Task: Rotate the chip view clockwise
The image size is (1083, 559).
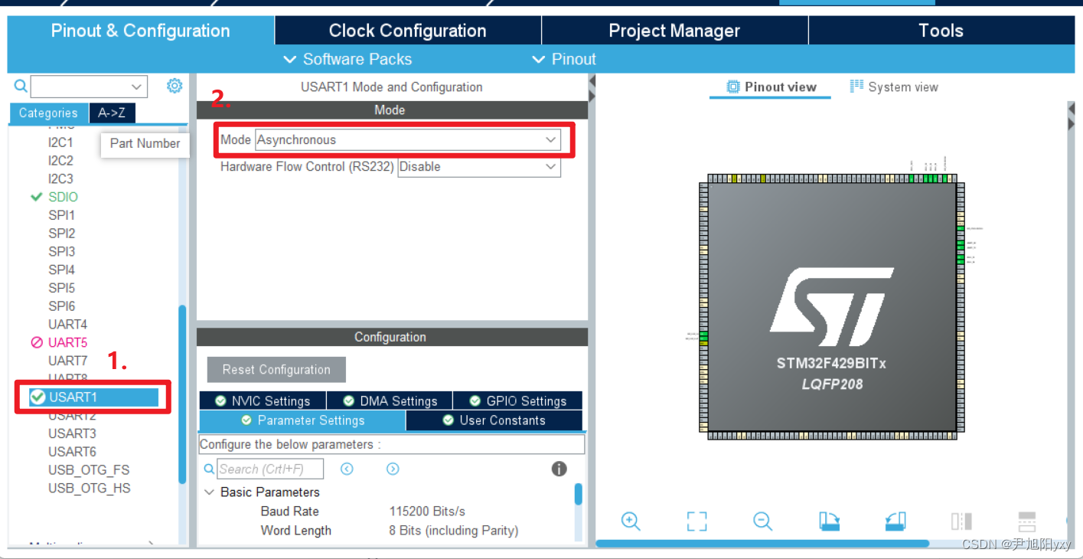Action: [x=829, y=521]
